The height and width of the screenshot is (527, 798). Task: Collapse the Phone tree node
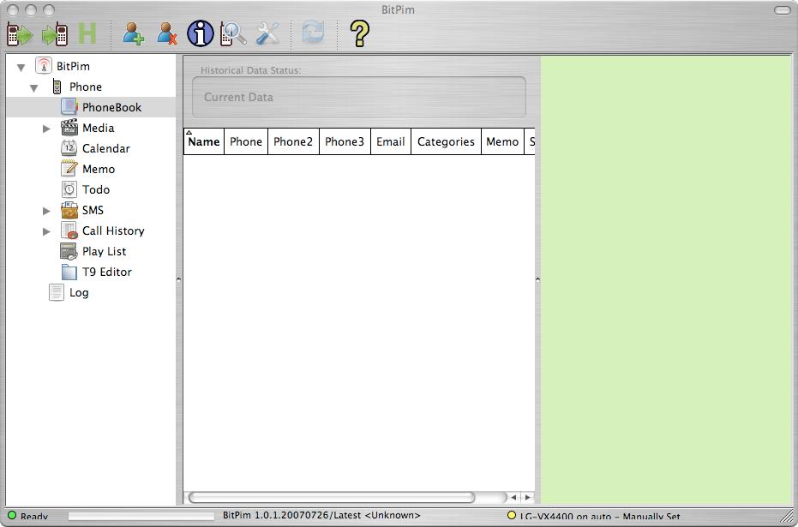click(x=34, y=88)
